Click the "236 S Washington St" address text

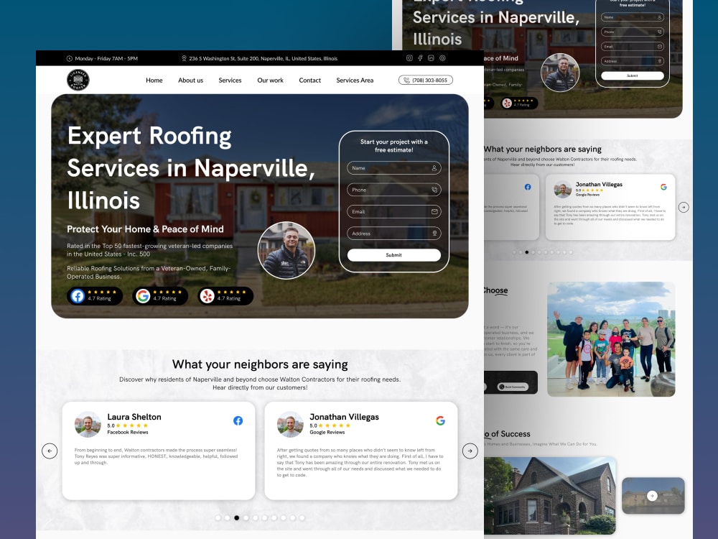coord(264,59)
